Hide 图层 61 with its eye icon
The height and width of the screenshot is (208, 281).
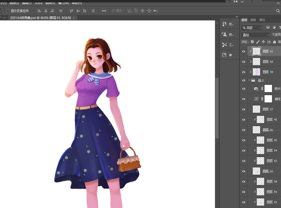pos(244,52)
